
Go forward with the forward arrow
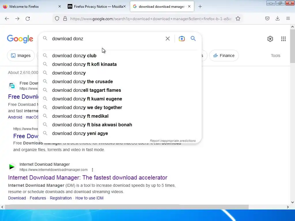pyautogui.click(x=17, y=19)
